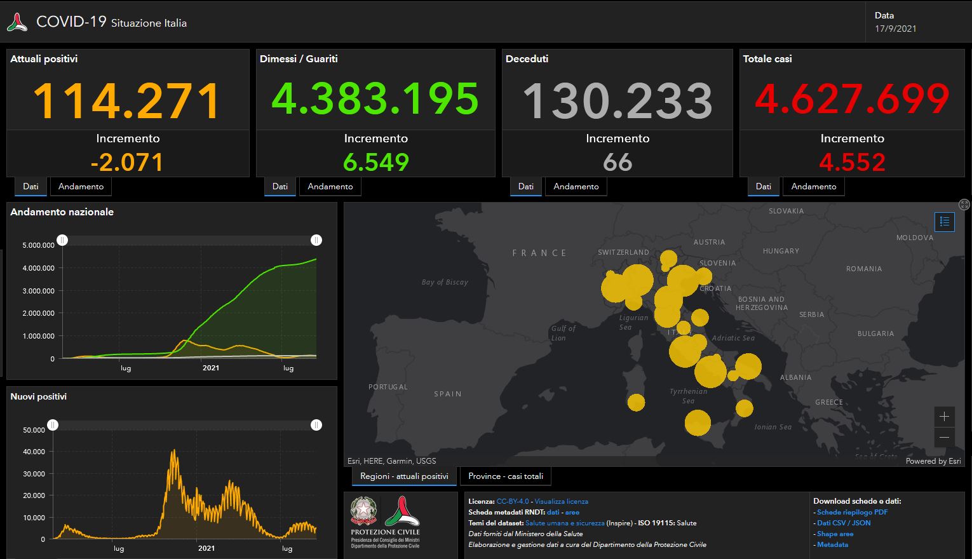Select Dati tab under Deceduti

pyautogui.click(x=526, y=187)
